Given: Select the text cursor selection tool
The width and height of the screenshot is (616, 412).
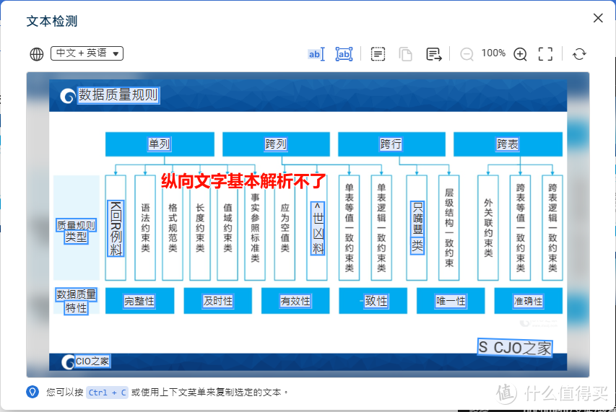Looking at the screenshot, I should pyautogui.click(x=316, y=54).
